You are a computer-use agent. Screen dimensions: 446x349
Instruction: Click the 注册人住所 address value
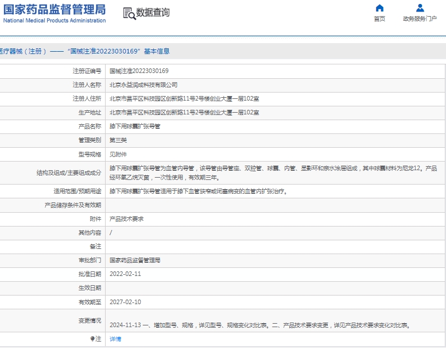click(x=184, y=98)
